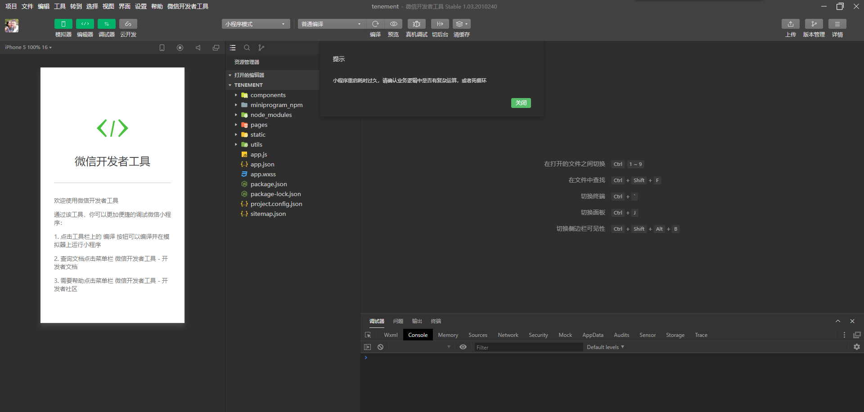The image size is (864, 412).
Task: Close the debugger panel
Action: pos(852,321)
